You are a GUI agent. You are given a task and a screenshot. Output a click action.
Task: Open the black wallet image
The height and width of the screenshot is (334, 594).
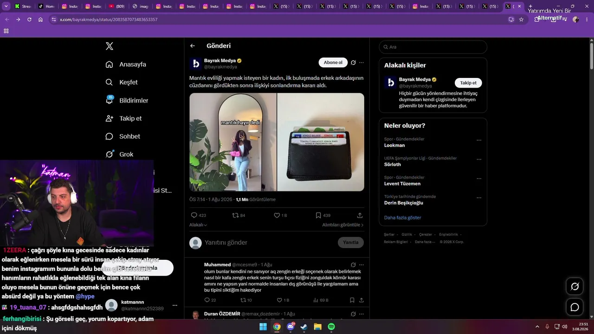pyautogui.click(x=321, y=142)
